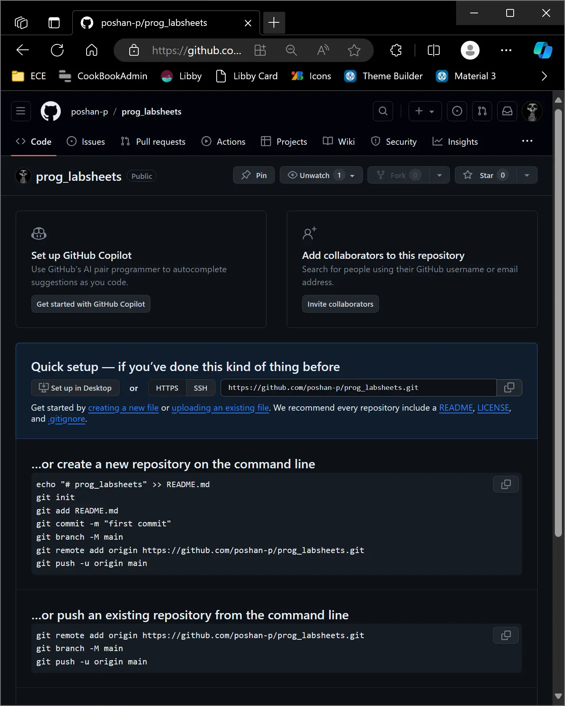Open the Security tab
Image resolution: width=565 pixels, height=706 pixels.
(x=394, y=142)
